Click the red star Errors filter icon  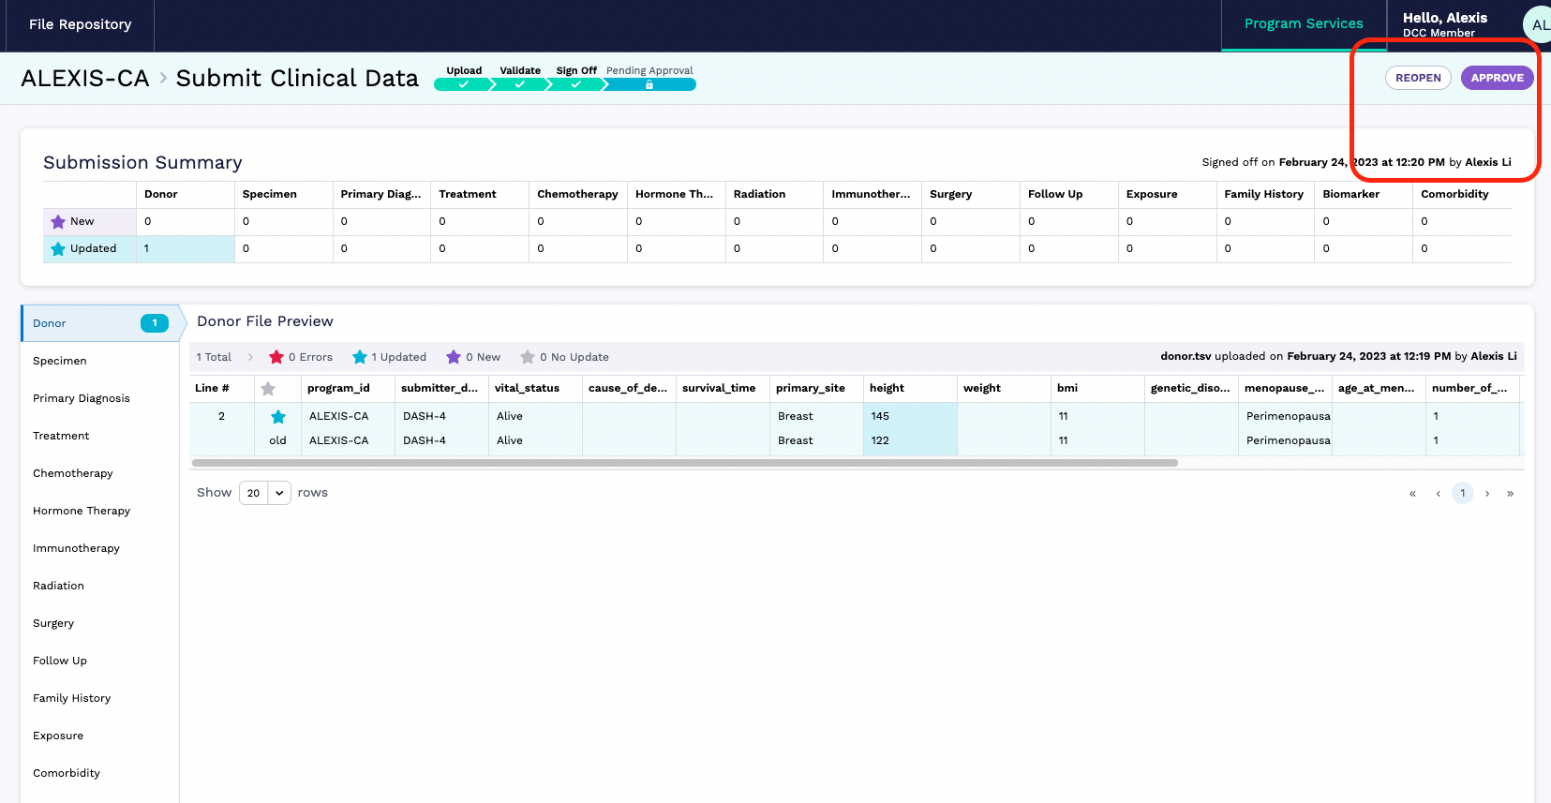[276, 357]
